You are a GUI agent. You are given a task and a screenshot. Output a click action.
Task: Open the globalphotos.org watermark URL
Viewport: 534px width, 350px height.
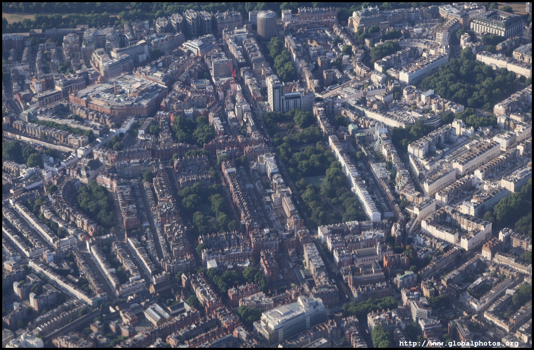(x=459, y=343)
